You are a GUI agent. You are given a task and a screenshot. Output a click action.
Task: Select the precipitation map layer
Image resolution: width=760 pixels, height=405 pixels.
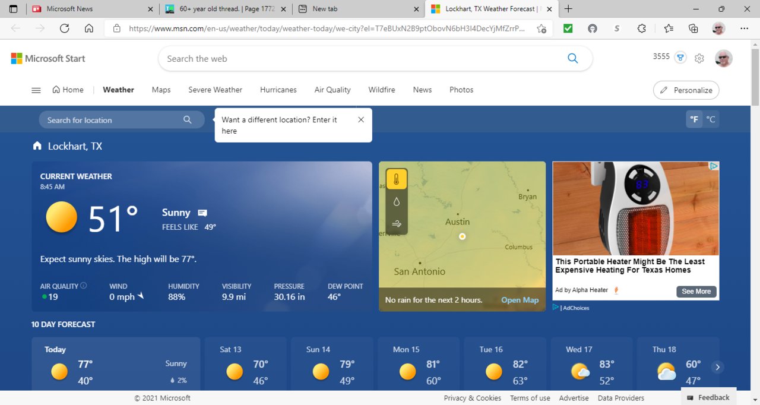tap(397, 202)
